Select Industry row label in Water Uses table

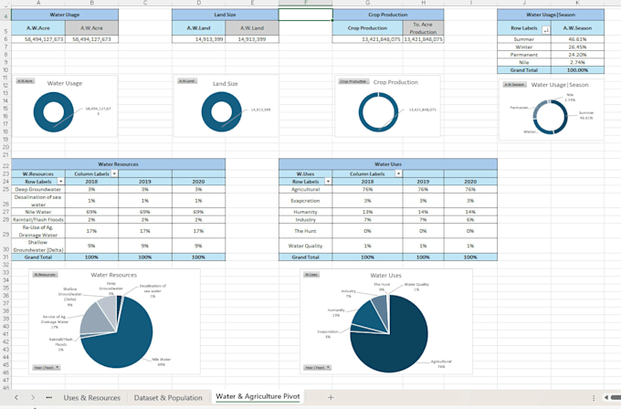pyautogui.click(x=305, y=219)
